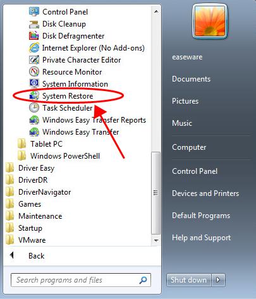Click the programs list scrollbar thumb

pos(156,193)
